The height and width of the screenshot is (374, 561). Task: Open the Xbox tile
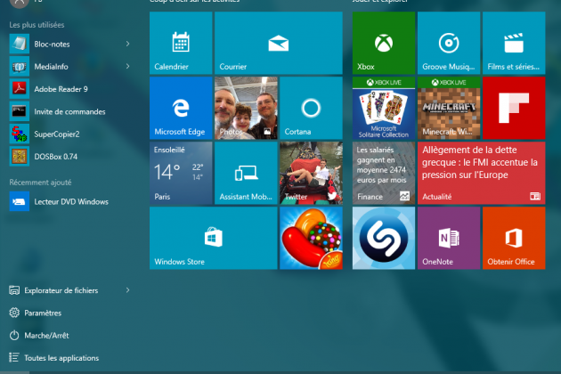pyautogui.click(x=384, y=43)
